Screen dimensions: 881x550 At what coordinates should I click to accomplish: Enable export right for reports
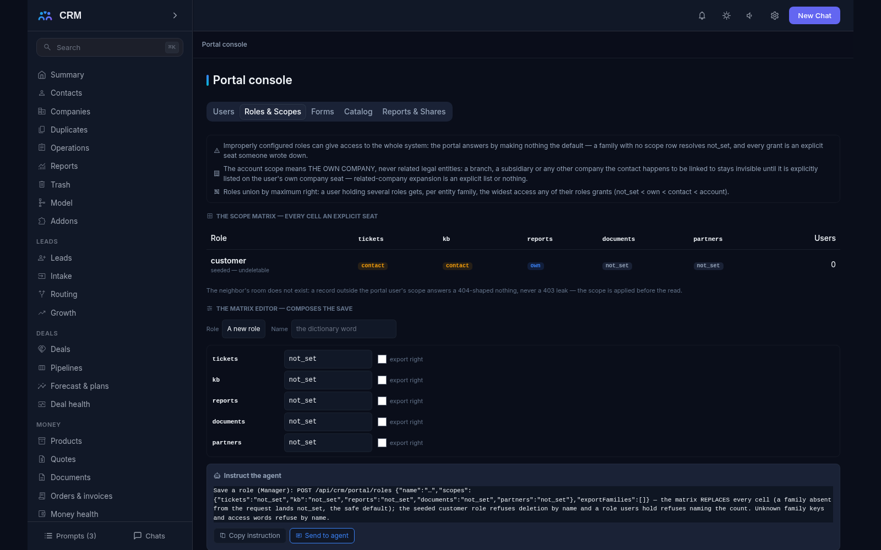click(x=382, y=401)
